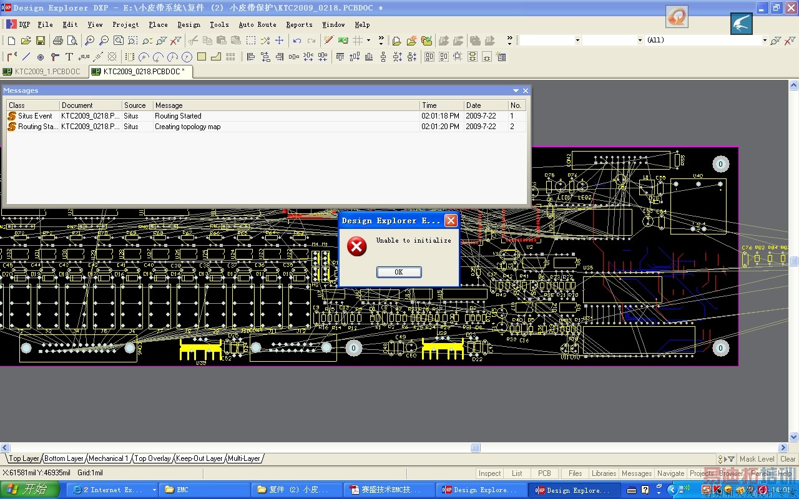Click the Zoom In magnifier icon
Image resolution: width=799 pixels, height=499 pixels.
click(x=89, y=41)
